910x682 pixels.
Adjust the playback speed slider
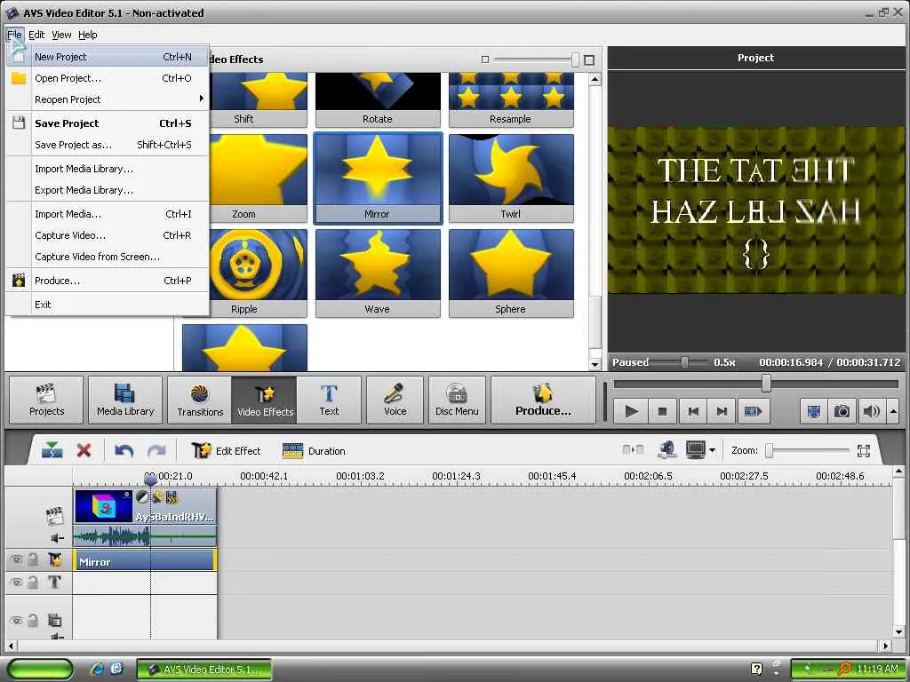click(x=685, y=362)
